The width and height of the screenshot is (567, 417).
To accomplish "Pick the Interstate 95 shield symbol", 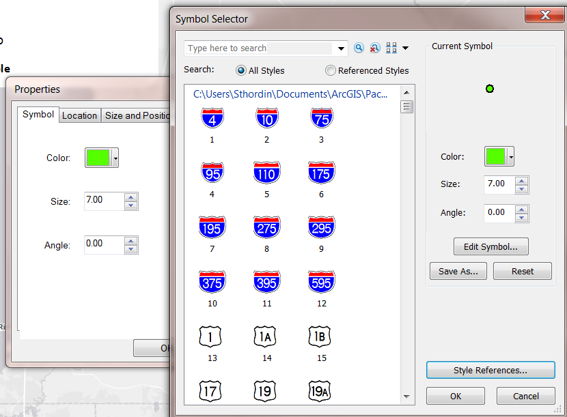I will coord(212,173).
